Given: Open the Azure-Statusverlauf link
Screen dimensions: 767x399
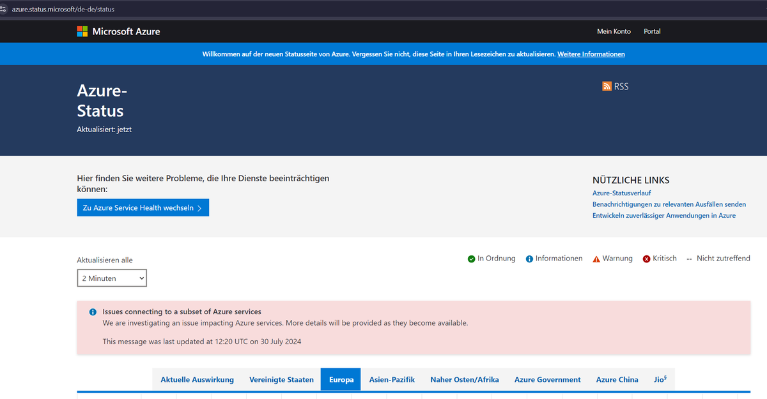Looking at the screenshot, I should click(622, 193).
